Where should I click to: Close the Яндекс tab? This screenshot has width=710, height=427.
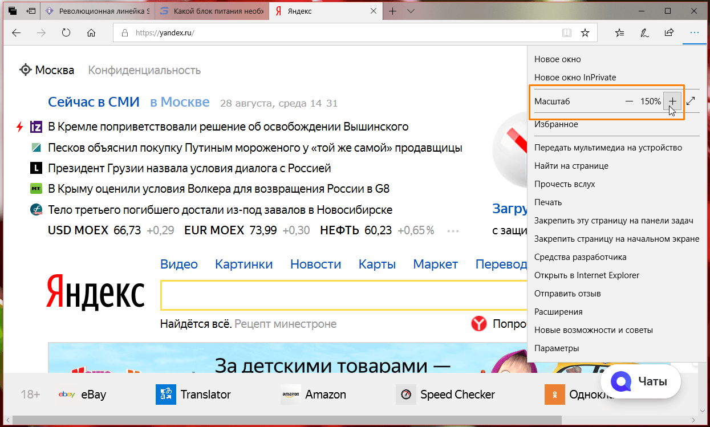[374, 11]
